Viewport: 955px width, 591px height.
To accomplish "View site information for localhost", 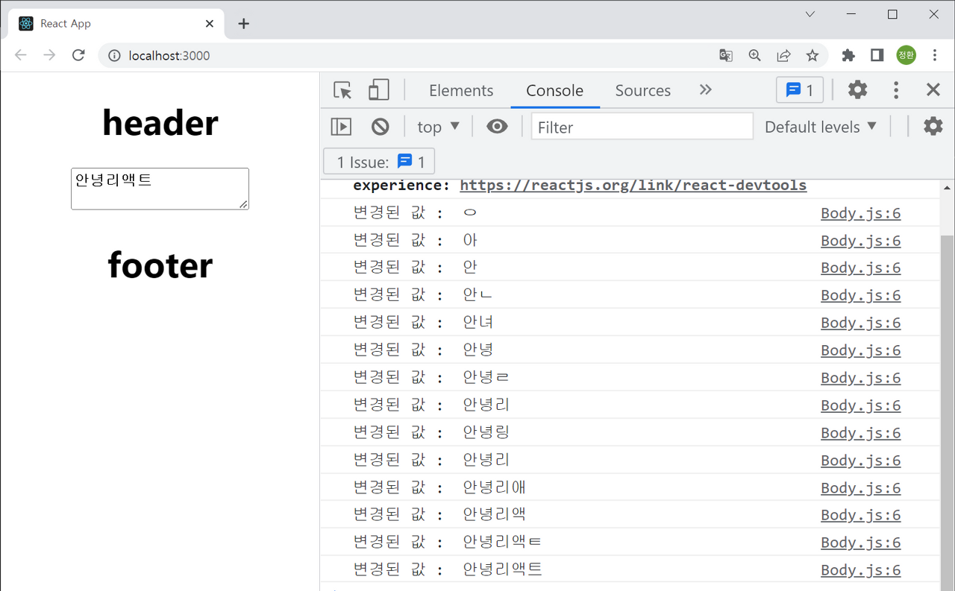I will pos(114,55).
